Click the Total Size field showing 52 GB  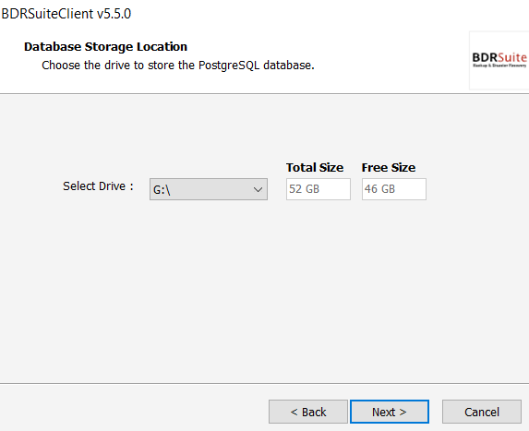click(x=319, y=189)
